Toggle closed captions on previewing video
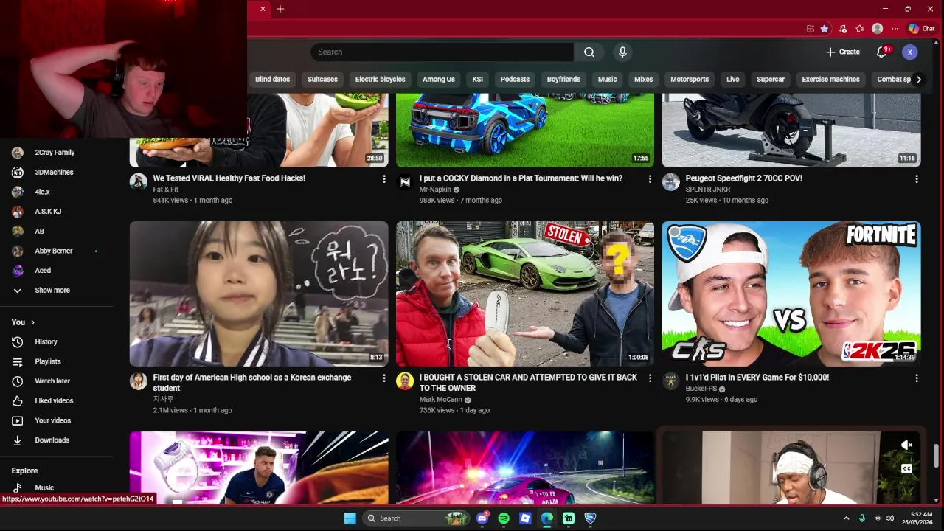 [907, 468]
